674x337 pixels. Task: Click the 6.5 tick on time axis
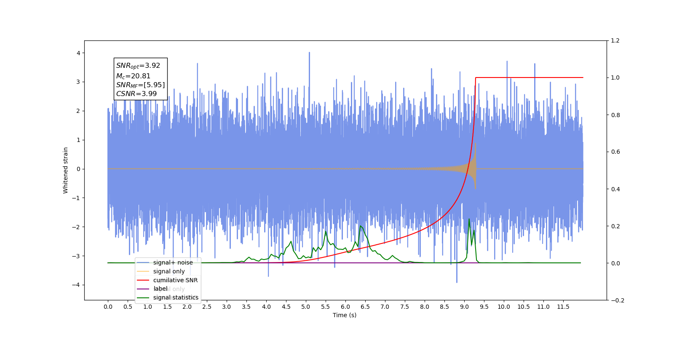click(x=365, y=307)
